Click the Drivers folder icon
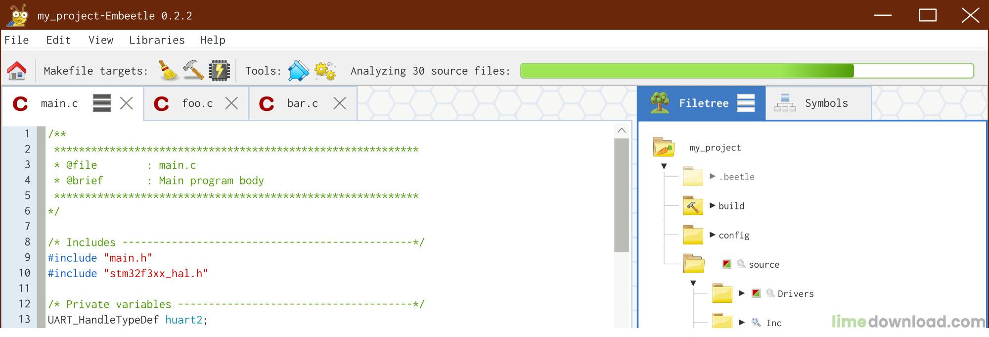This screenshot has height=337, width=989. (722, 293)
